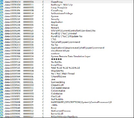Select the RtlGetNtVersionNumbers string
This screenshot has height=118, width=134.
64,116
